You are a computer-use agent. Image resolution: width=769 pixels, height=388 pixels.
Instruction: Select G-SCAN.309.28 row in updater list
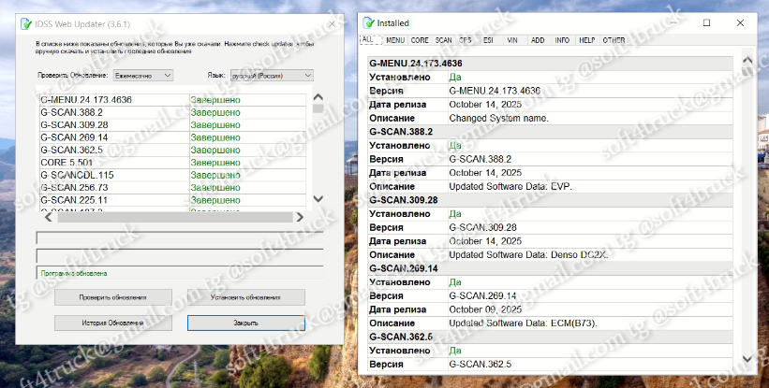pyautogui.click(x=172, y=124)
